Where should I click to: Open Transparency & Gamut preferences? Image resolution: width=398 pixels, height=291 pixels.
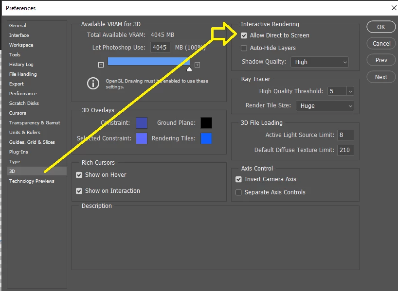point(37,123)
